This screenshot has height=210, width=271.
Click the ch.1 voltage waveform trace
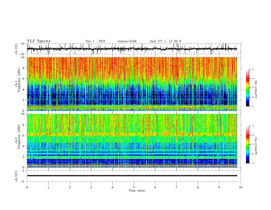[132, 49]
